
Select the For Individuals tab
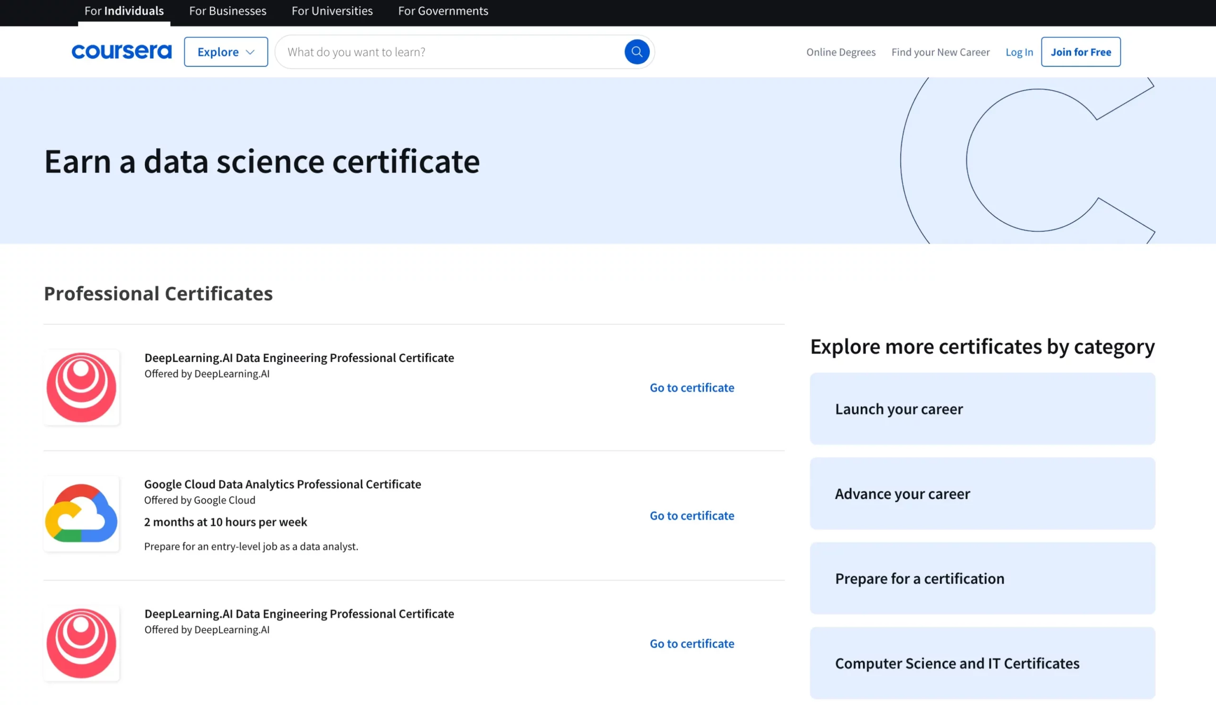tap(124, 10)
